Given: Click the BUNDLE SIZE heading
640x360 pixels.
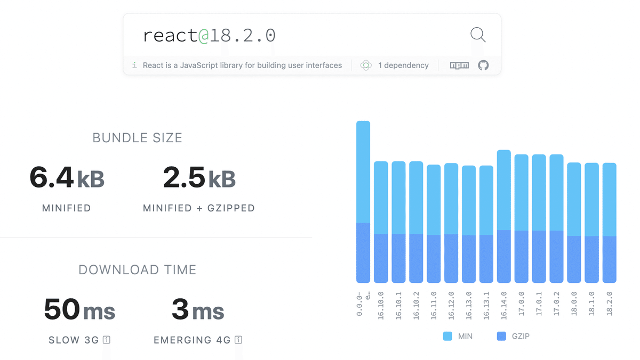Looking at the screenshot, I should pyautogui.click(x=138, y=138).
